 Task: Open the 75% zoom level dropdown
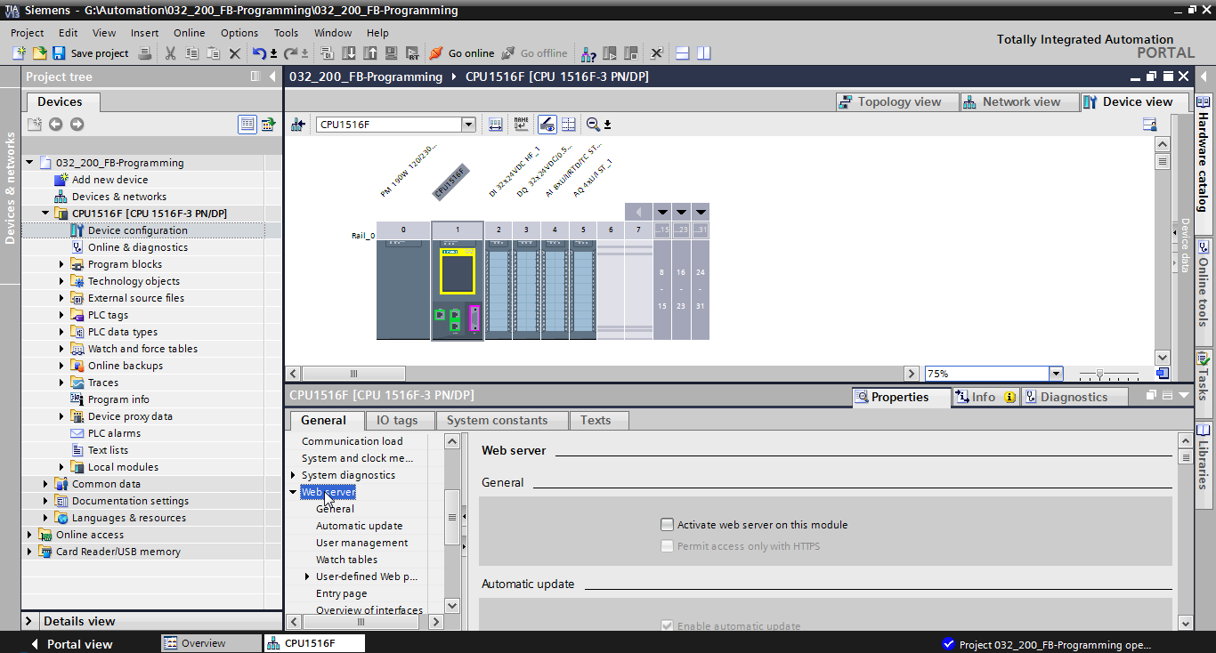(x=1056, y=374)
